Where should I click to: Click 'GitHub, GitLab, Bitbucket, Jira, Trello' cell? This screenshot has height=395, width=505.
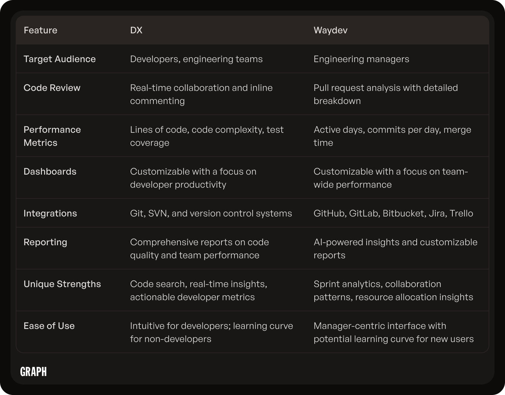(x=393, y=213)
